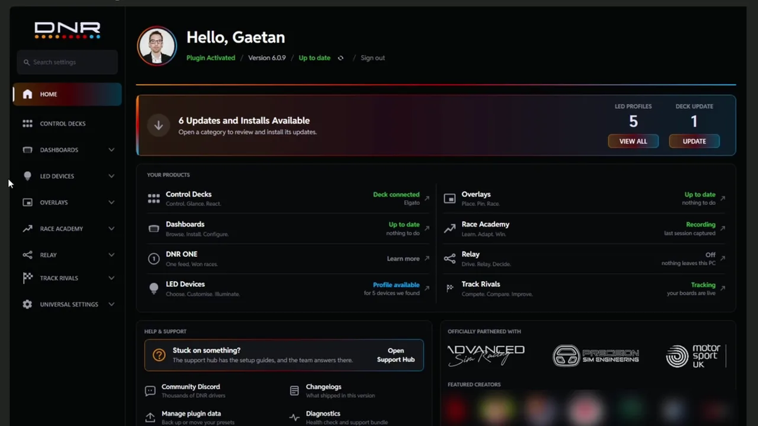The image size is (758, 426).
Task: Open external arrow on Control Decks product row
Action: (427, 198)
